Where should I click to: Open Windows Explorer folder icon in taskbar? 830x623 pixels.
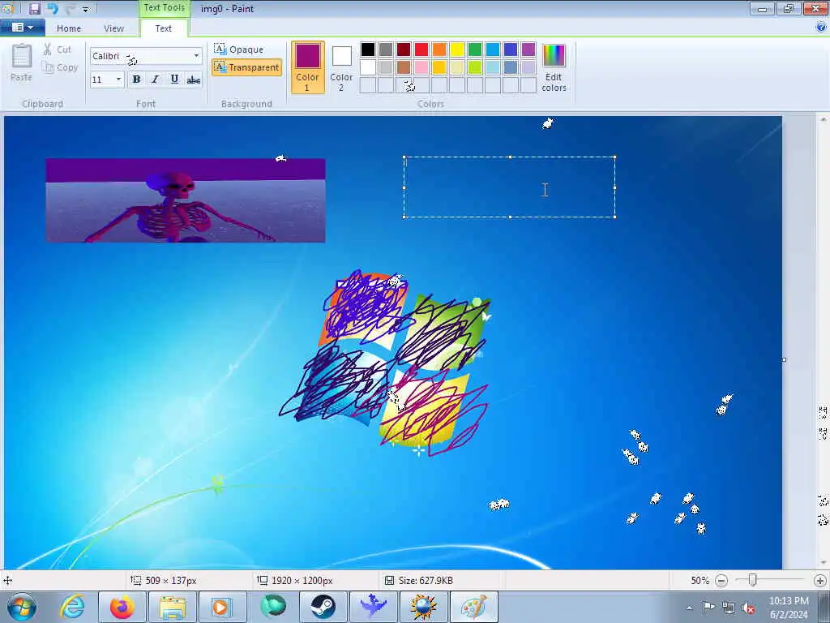172,607
